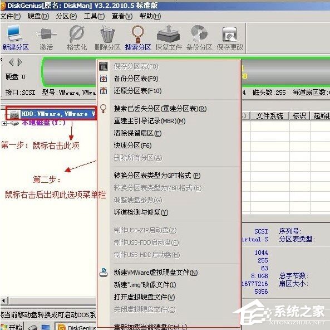Image resolution: width=330 pixels, height=330 pixels.
Task: Select HD0: VMware disk in tree
Action: pyautogui.click(x=51, y=114)
